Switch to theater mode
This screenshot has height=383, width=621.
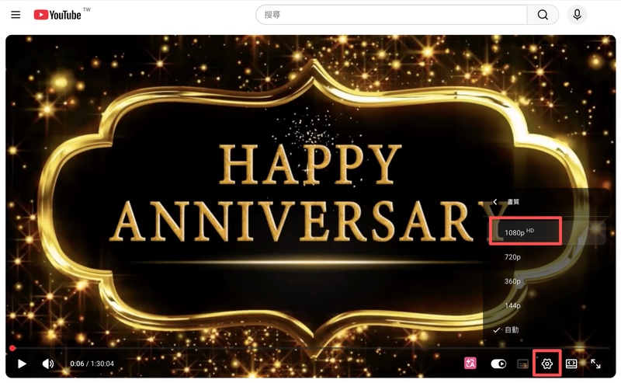571,364
